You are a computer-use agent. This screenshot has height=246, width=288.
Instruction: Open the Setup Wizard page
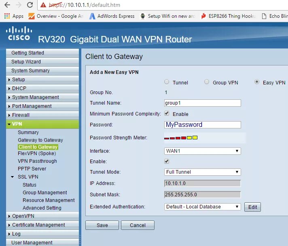click(42, 62)
